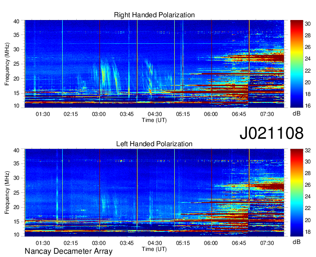The image size is (316, 257).
Task: Click the 35 MHz tick label on lower plot
Action: [x=16, y=163]
